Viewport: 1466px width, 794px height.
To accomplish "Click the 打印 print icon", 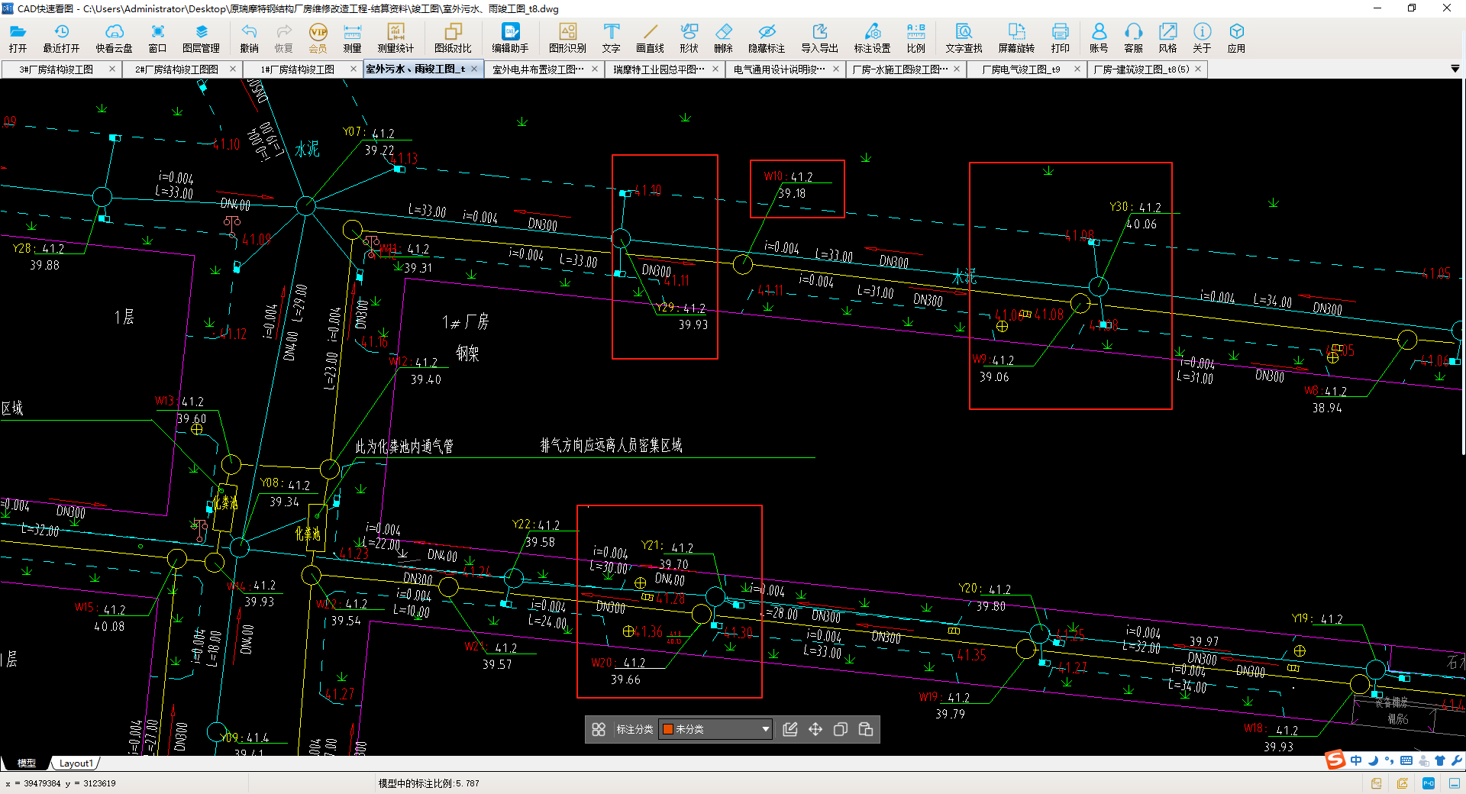I will [1060, 37].
